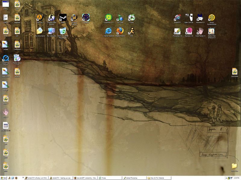Open the Start menu

[x=4, y=178]
